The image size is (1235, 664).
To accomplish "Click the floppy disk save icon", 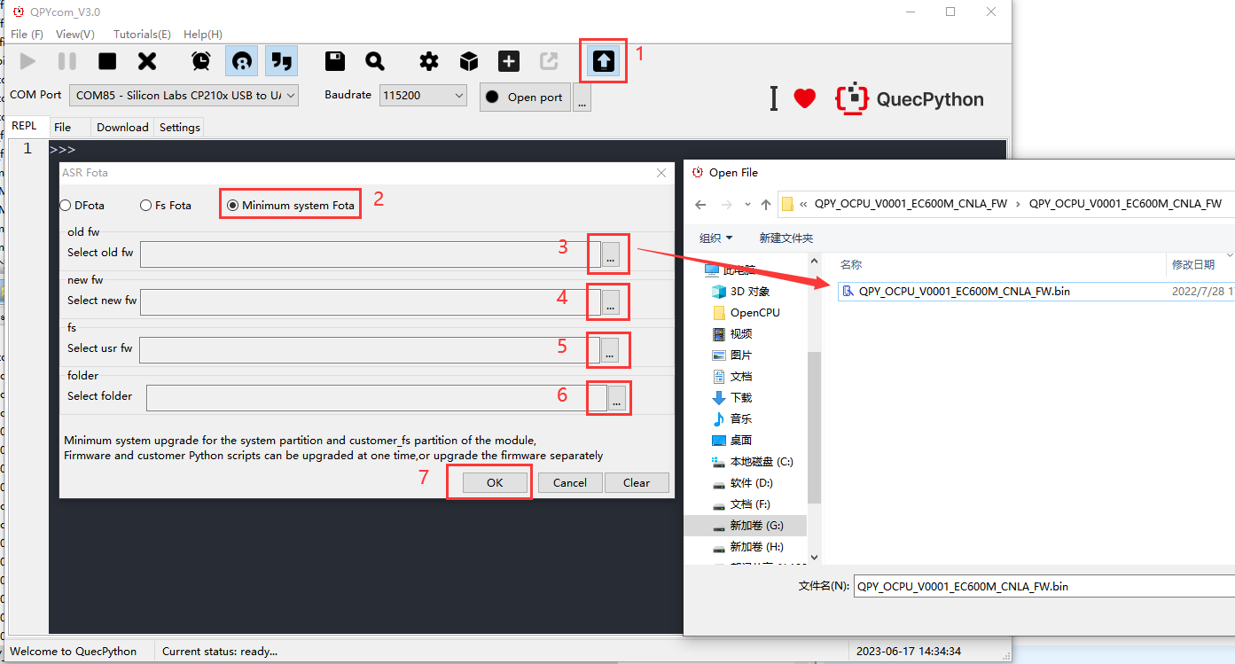I will [x=335, y=61].
